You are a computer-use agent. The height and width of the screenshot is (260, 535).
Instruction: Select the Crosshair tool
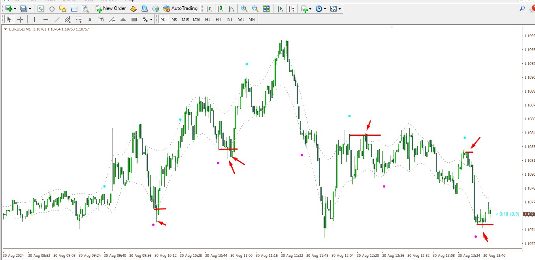tap(21, 19)
